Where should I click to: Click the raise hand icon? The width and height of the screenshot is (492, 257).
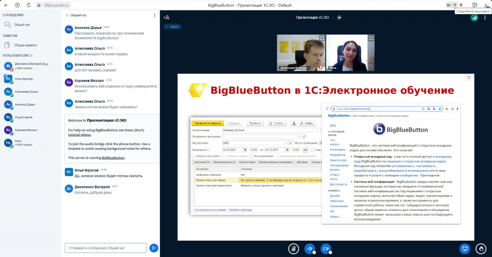480,248
